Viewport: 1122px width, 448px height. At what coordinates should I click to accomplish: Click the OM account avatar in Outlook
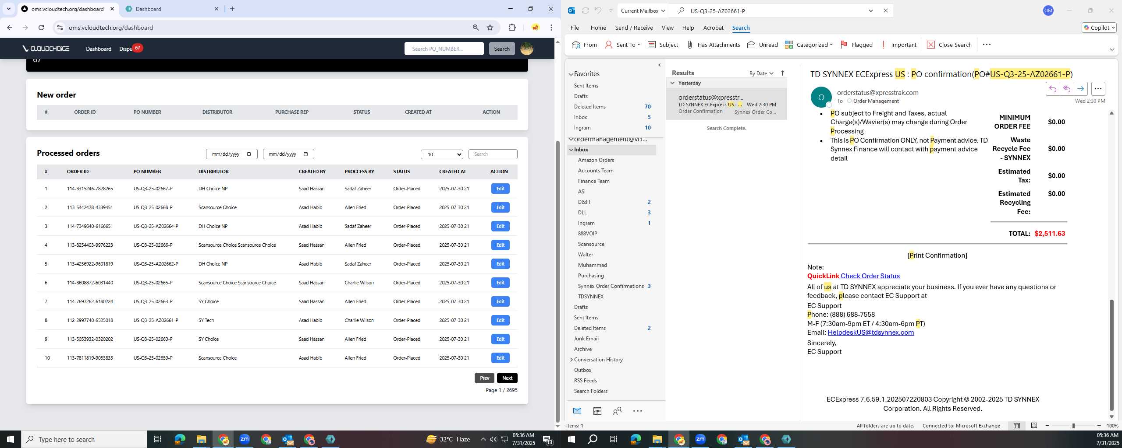coord(1048,10)
